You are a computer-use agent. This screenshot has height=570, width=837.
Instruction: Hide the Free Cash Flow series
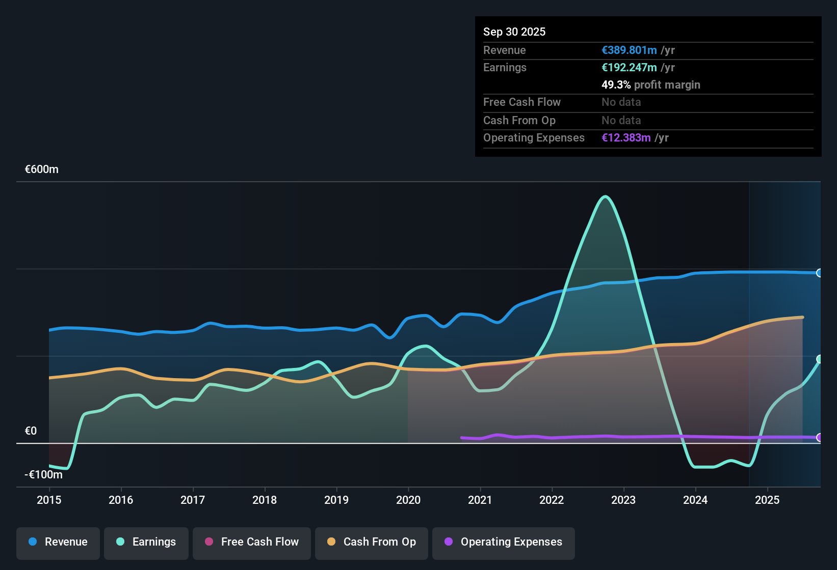(252, 542)
